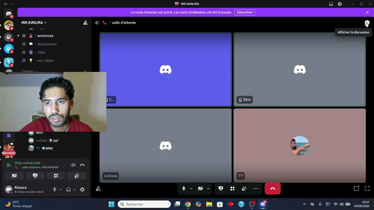The height and width of the screenshot is (210, 374).
Task: Deafen audio with the headphones icon
Action: [x=68, y=190]
